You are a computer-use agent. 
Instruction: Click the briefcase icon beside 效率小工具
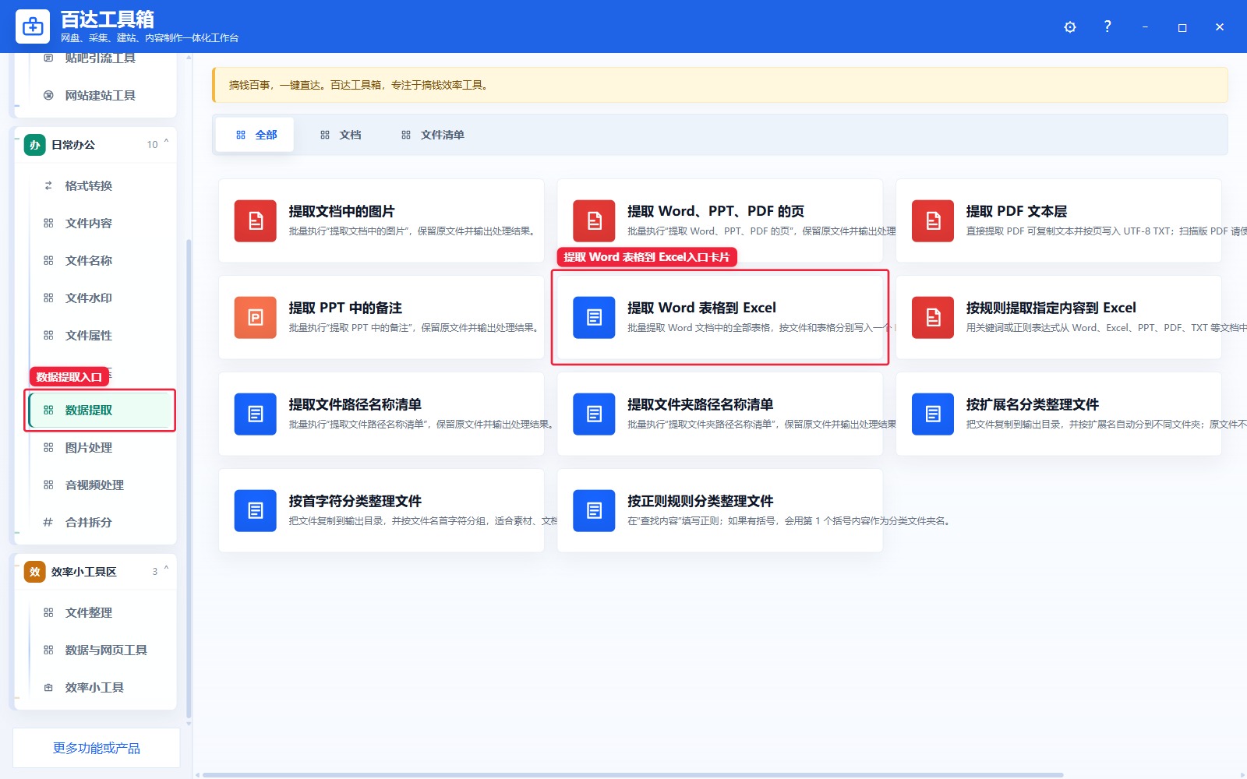click(48, 687)
